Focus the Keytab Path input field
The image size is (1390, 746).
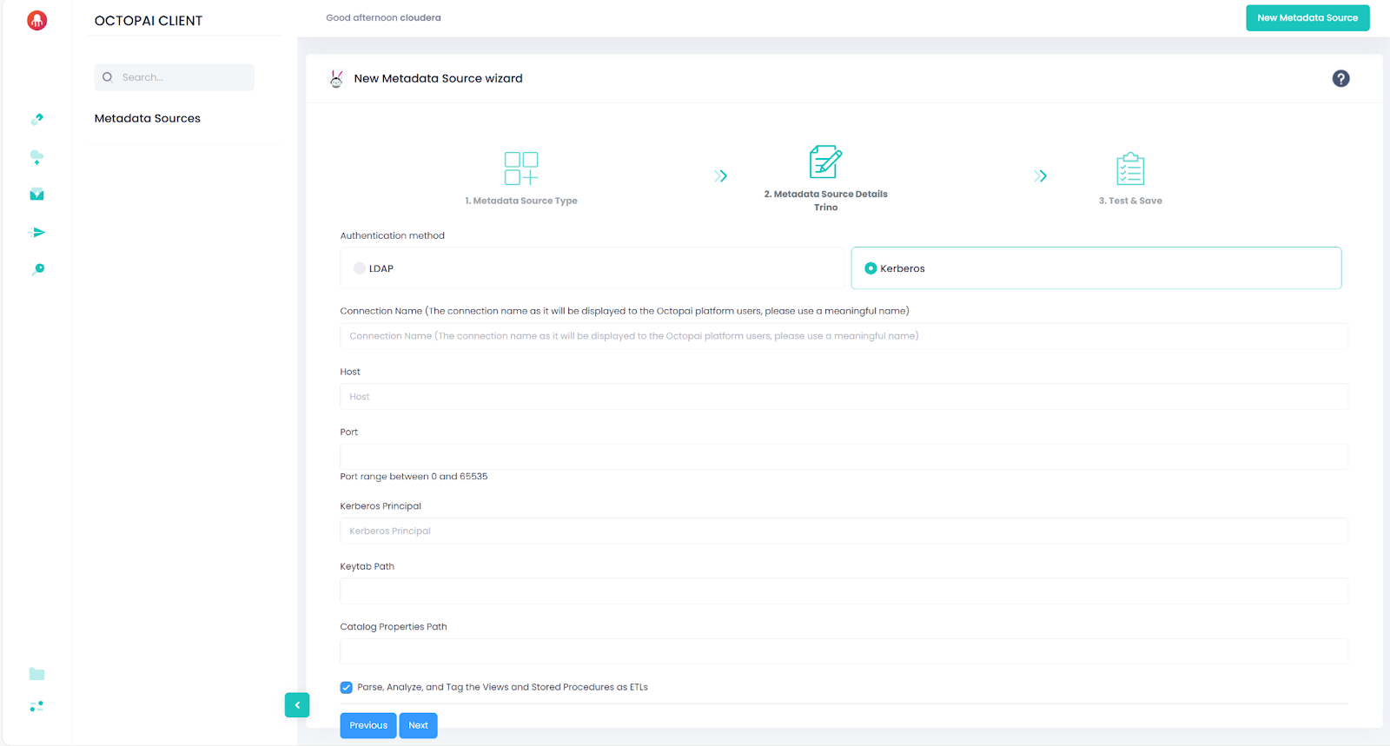[844, 591]
